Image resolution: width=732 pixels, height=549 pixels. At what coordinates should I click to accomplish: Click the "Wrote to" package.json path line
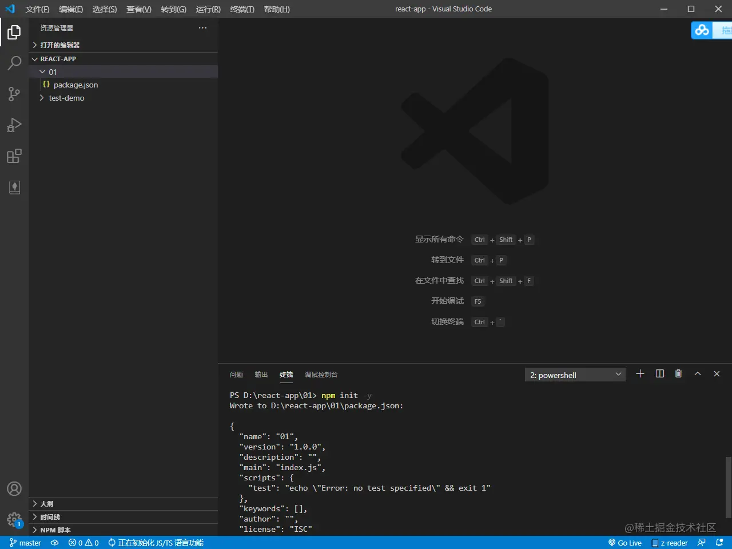coord(316,405)
